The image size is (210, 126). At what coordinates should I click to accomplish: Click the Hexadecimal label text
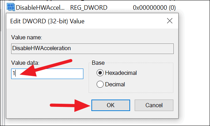121,73
